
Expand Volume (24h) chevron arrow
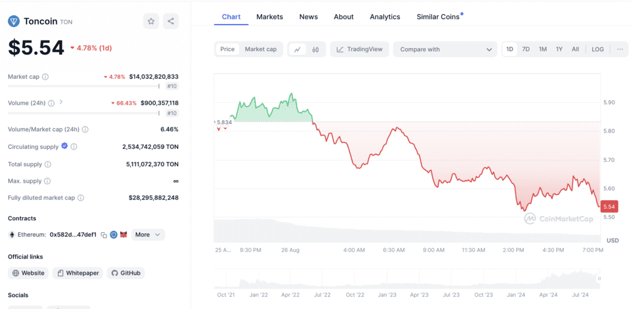pyautogui.click(x=61, y=102)
